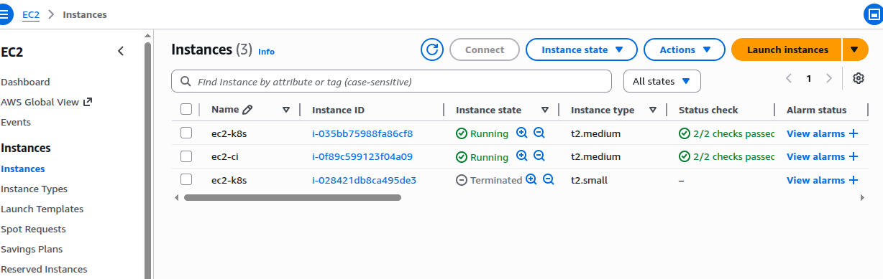Open Instance Types in sidebar

pos(34,189)
